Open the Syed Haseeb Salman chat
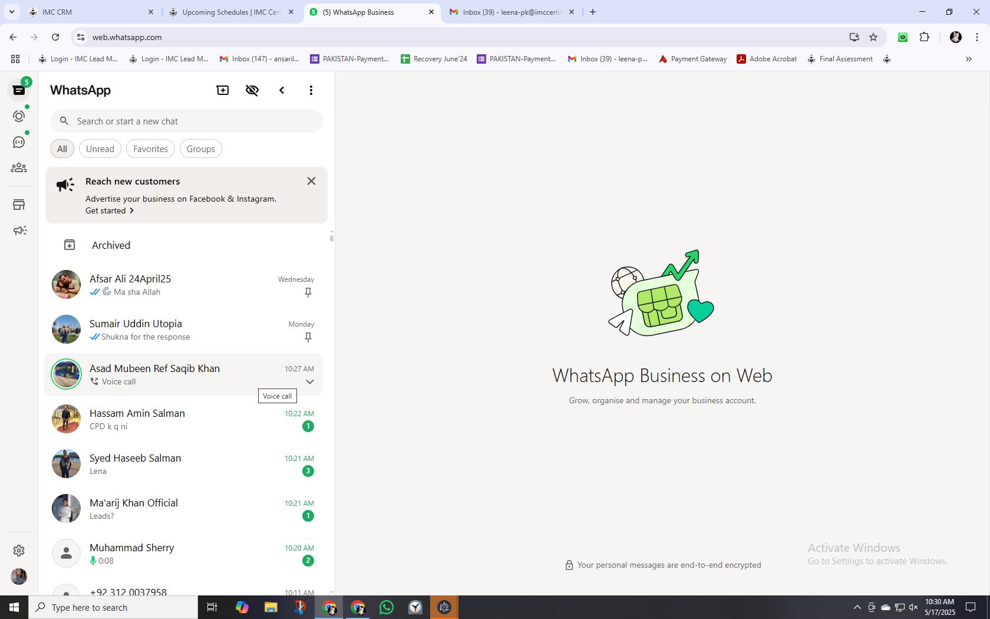The image size is (990, 619). pos(184,465)
